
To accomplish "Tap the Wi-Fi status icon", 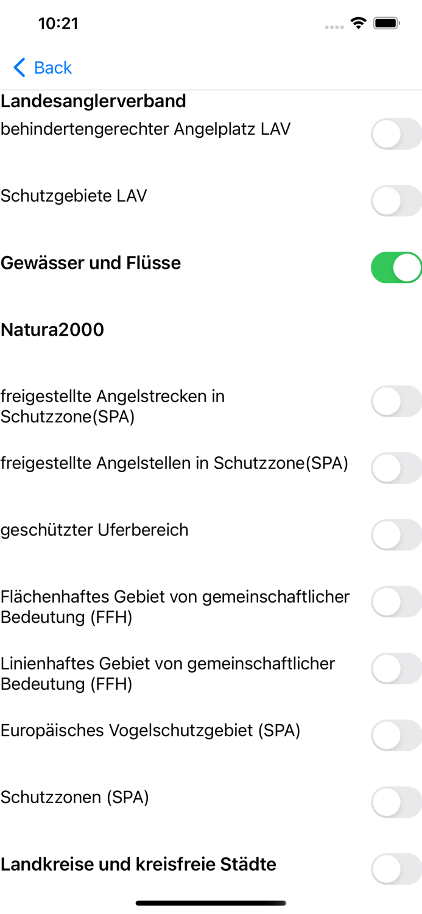I will pyautogui.click(x=358, y=23).
